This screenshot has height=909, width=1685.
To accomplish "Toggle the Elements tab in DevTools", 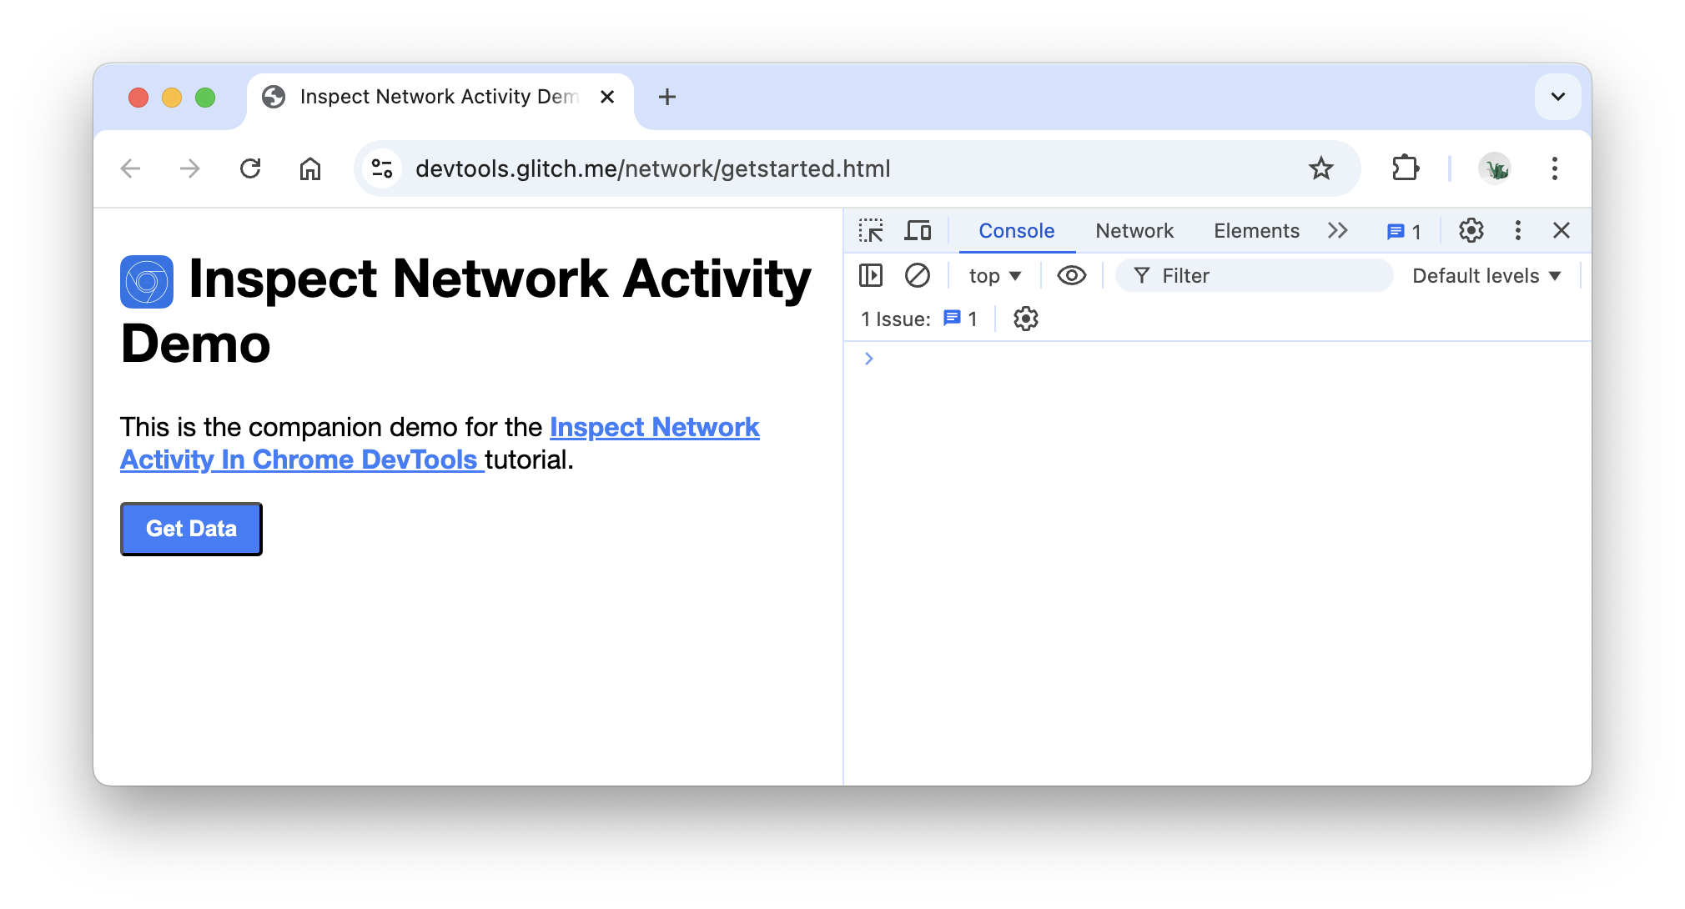I will 1255,229.
